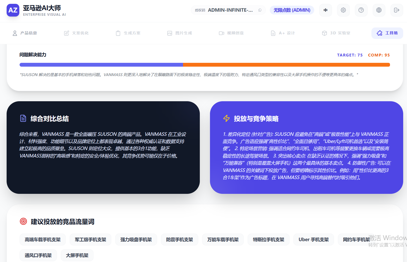
Task: Switch to the A+ 设计 tab
Action: (x=283, y=33)
